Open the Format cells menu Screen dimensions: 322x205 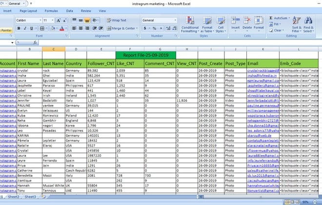(259, 25)
